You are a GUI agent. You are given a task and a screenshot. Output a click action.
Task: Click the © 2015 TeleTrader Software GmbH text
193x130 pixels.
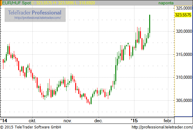tap(31, 127)
